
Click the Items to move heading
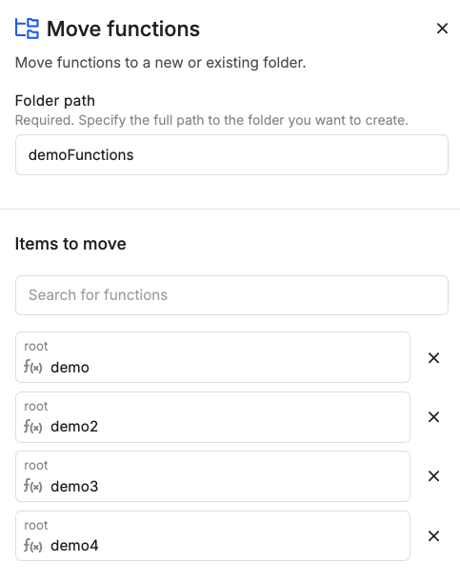coord(70,244)
